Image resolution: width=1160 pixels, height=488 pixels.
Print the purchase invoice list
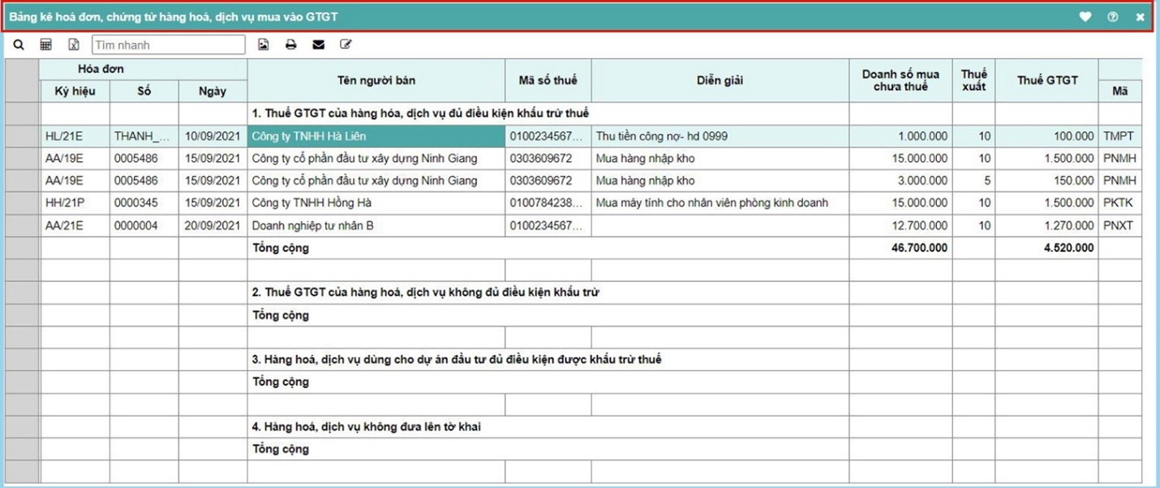pyautogui.click(x=290, y=45)
